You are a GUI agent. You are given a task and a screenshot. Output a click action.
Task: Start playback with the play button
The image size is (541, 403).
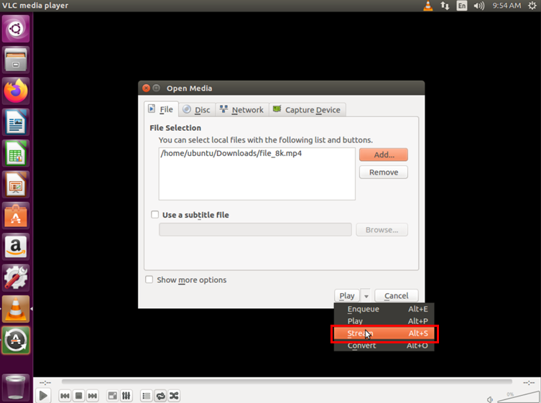point(44,395)
